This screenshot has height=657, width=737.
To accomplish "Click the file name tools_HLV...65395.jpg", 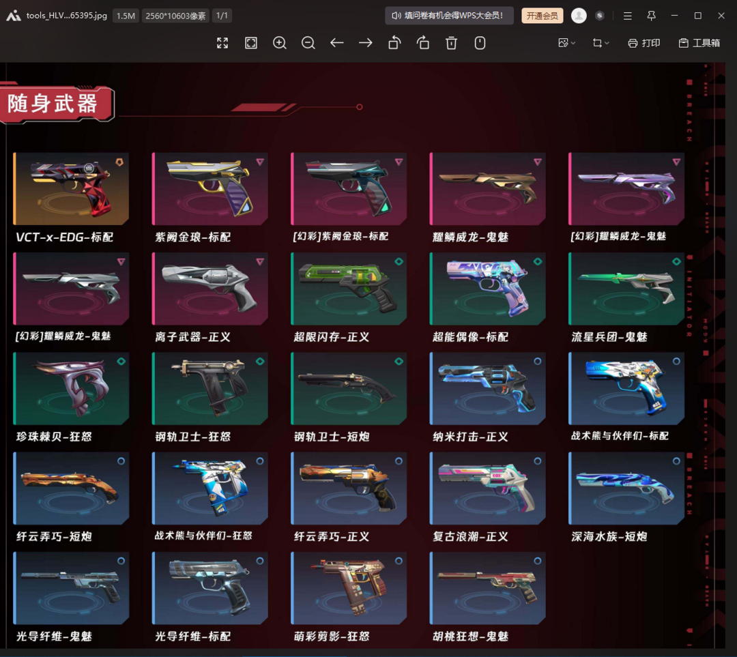I will (x=67, y=16).
